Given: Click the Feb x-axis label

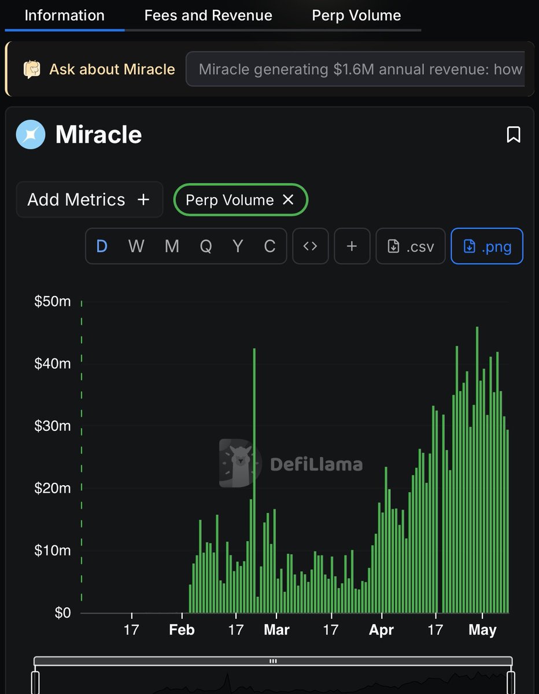Looking at the screenshot, I should click(x=182, y=630).
